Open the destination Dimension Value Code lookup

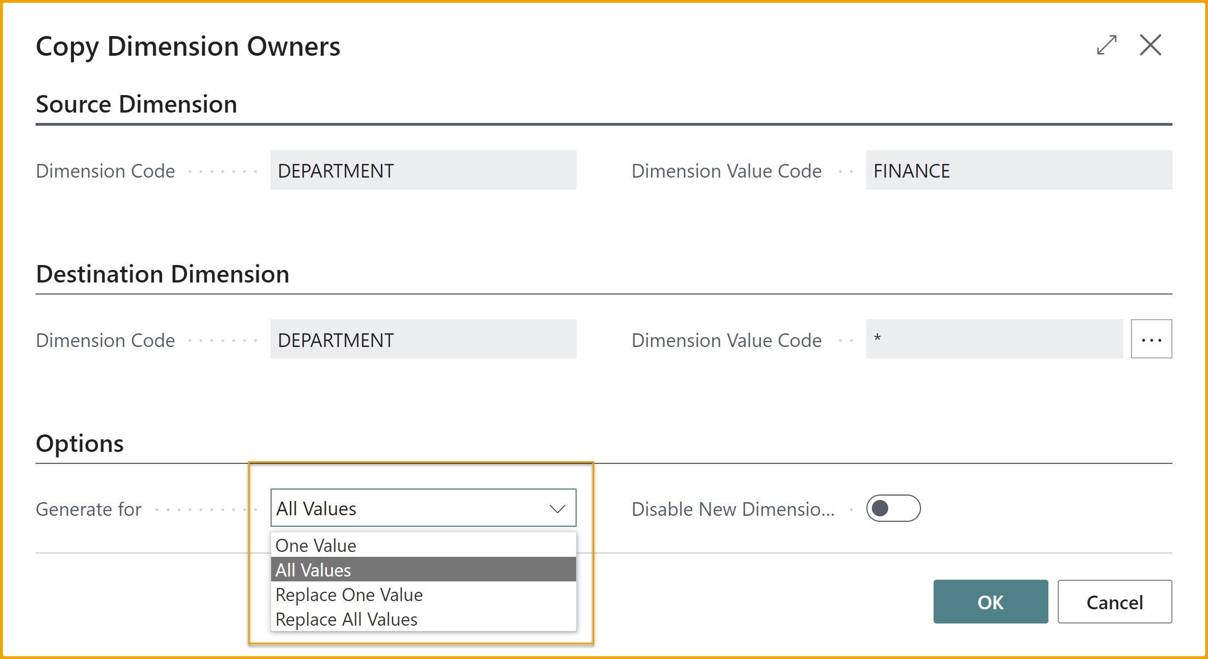pyautogui.click(x=1151, y=339)
